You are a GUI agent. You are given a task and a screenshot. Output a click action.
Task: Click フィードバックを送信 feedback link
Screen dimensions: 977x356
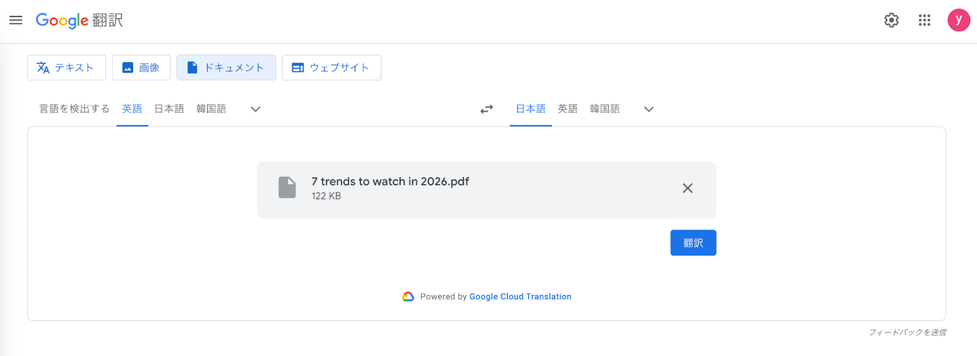pyautogui.click(x=907, y=332)
